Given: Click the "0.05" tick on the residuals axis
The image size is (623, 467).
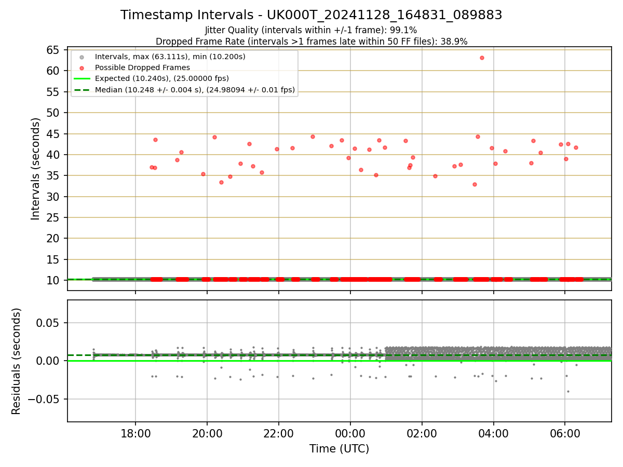Looking at the screenshot, I should 49,323.
